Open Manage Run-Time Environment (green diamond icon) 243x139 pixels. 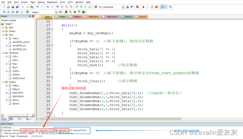[x=75, y=12]
